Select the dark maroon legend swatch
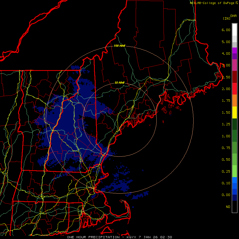239x239 pixels. click(x=234, y=77)
